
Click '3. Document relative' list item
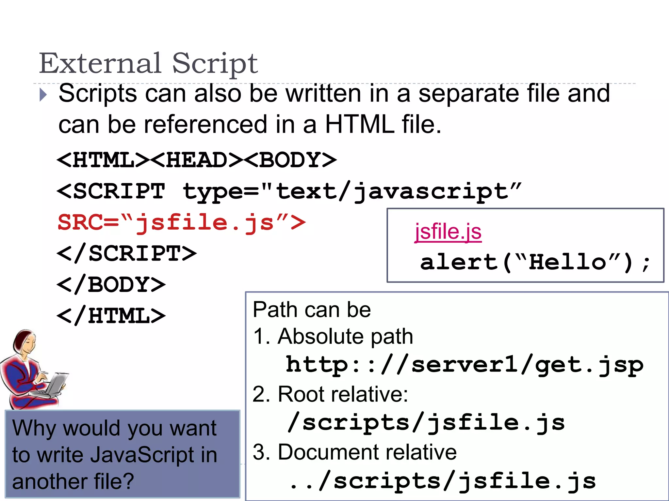355,452
